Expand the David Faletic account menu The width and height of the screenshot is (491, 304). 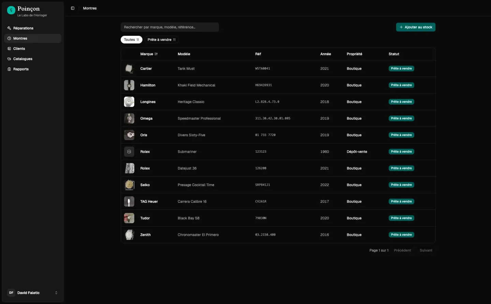[x=33, y=293]
